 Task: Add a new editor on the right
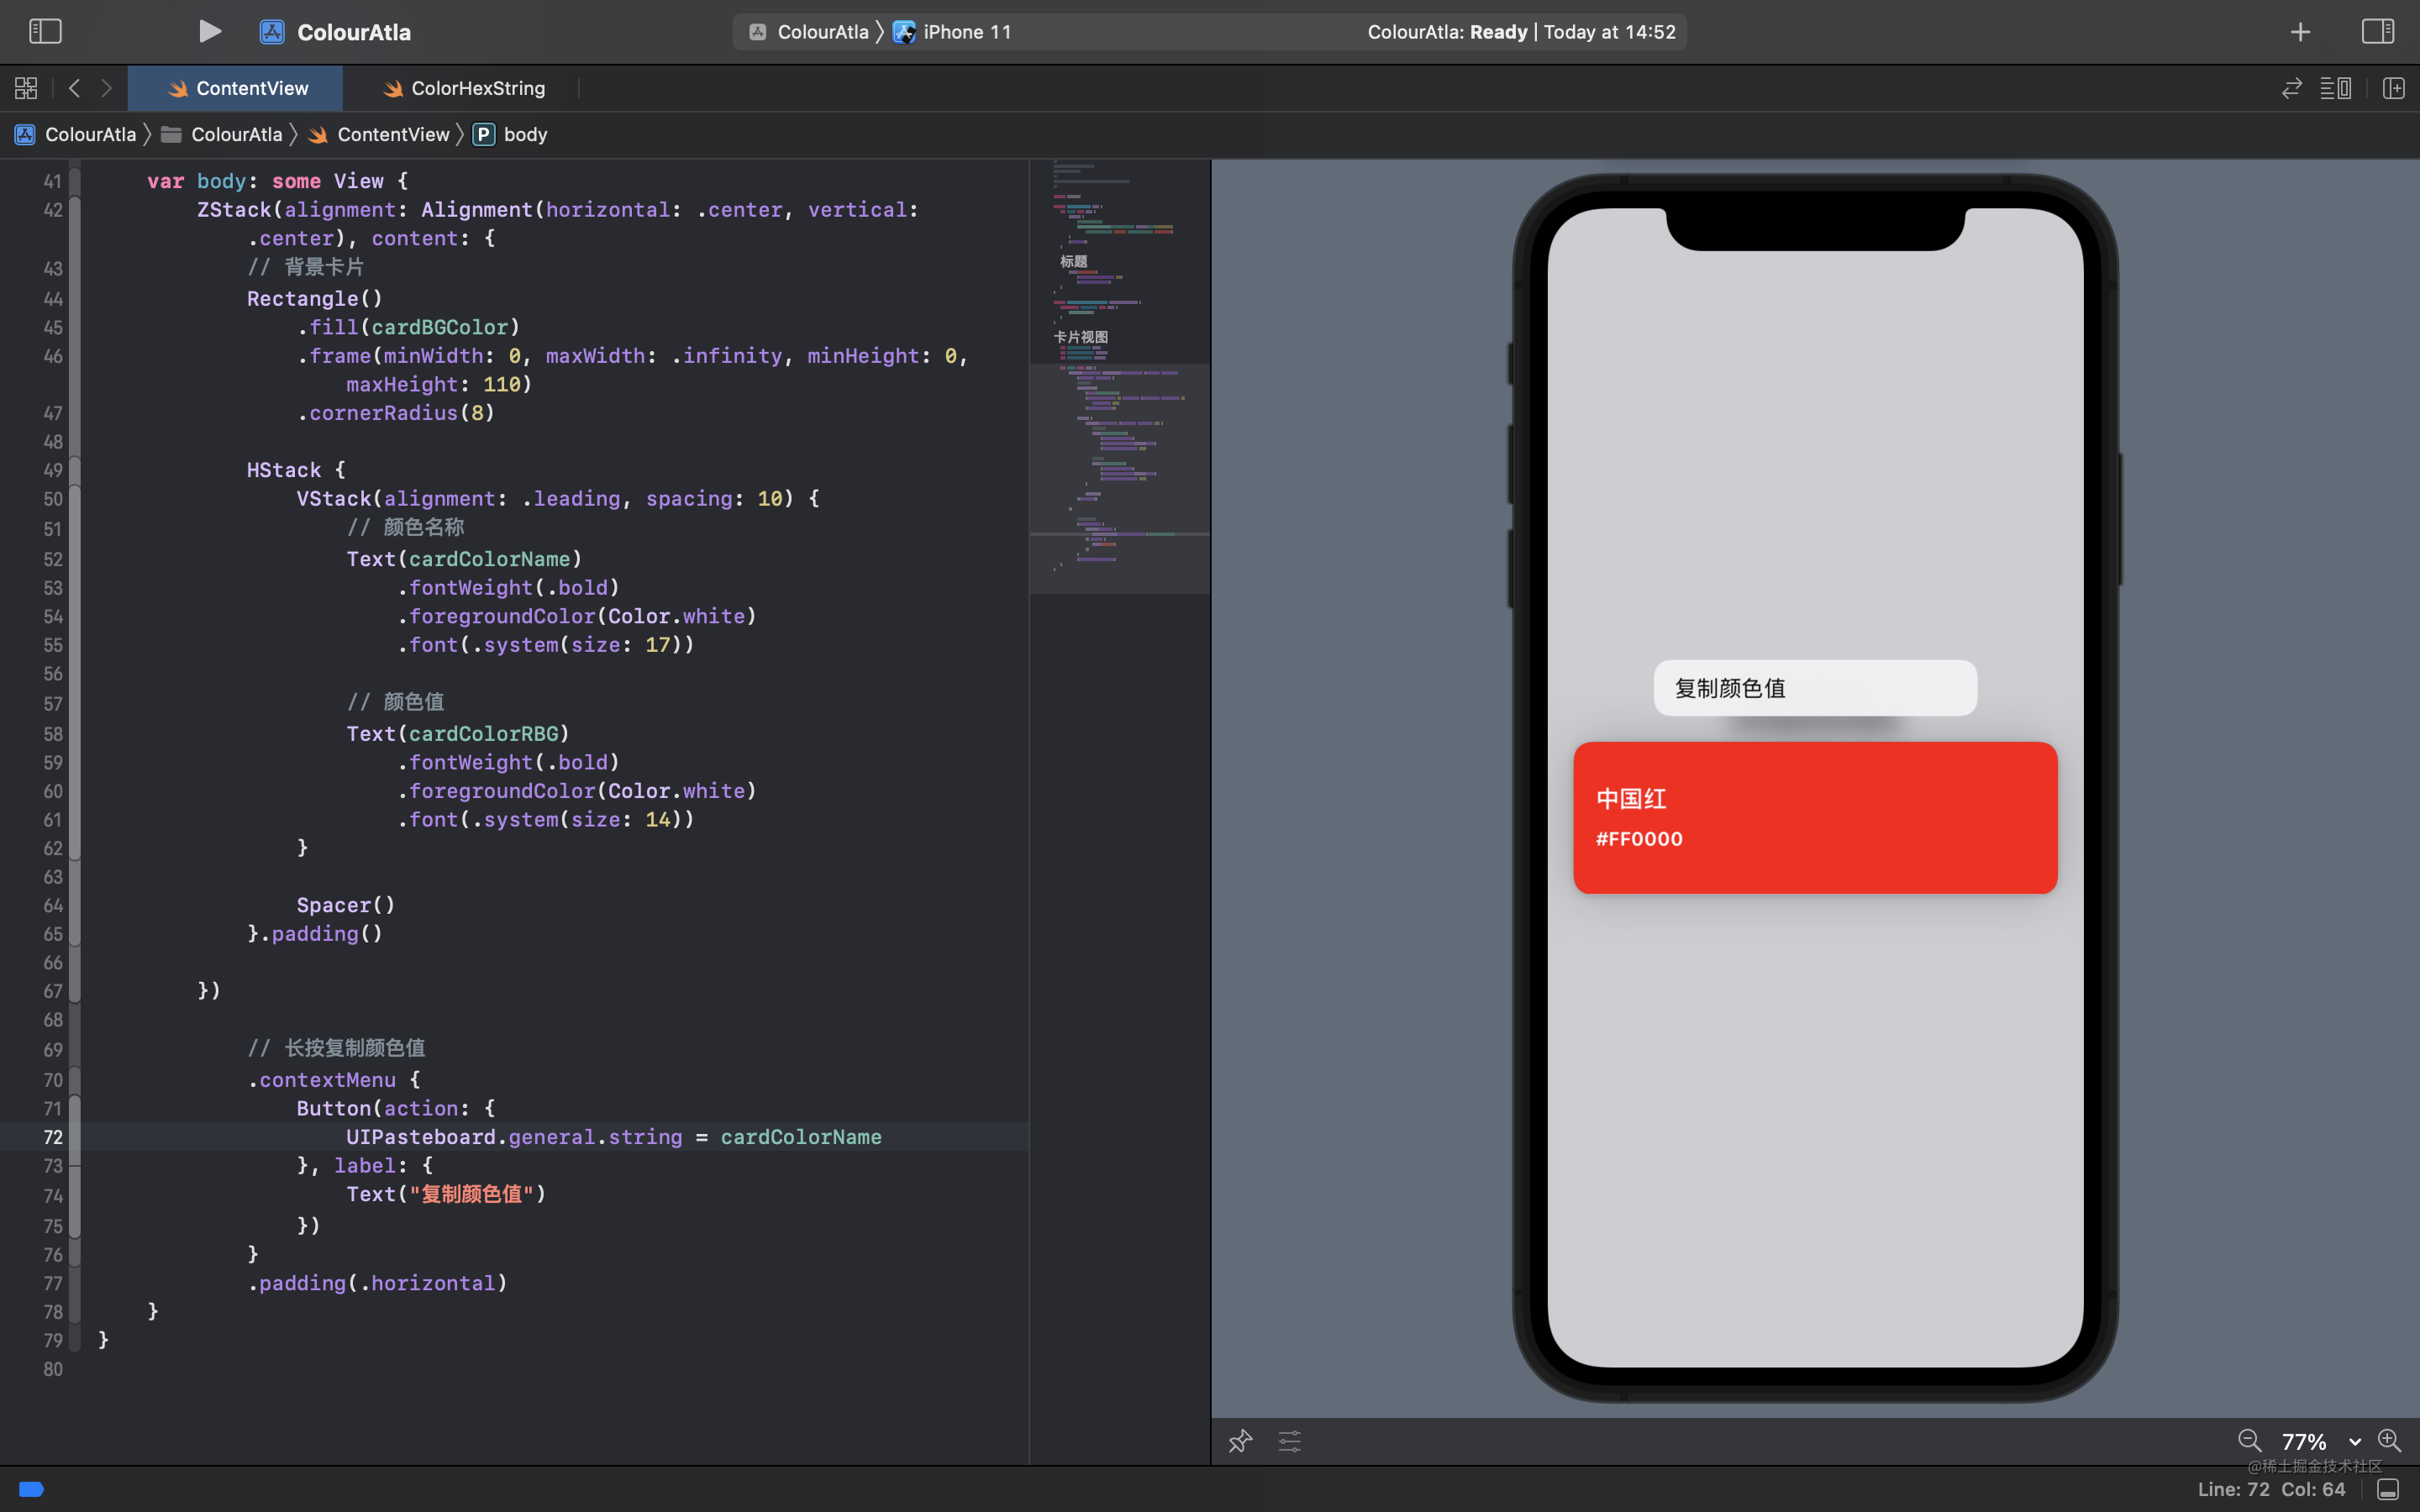(2393, 88)
